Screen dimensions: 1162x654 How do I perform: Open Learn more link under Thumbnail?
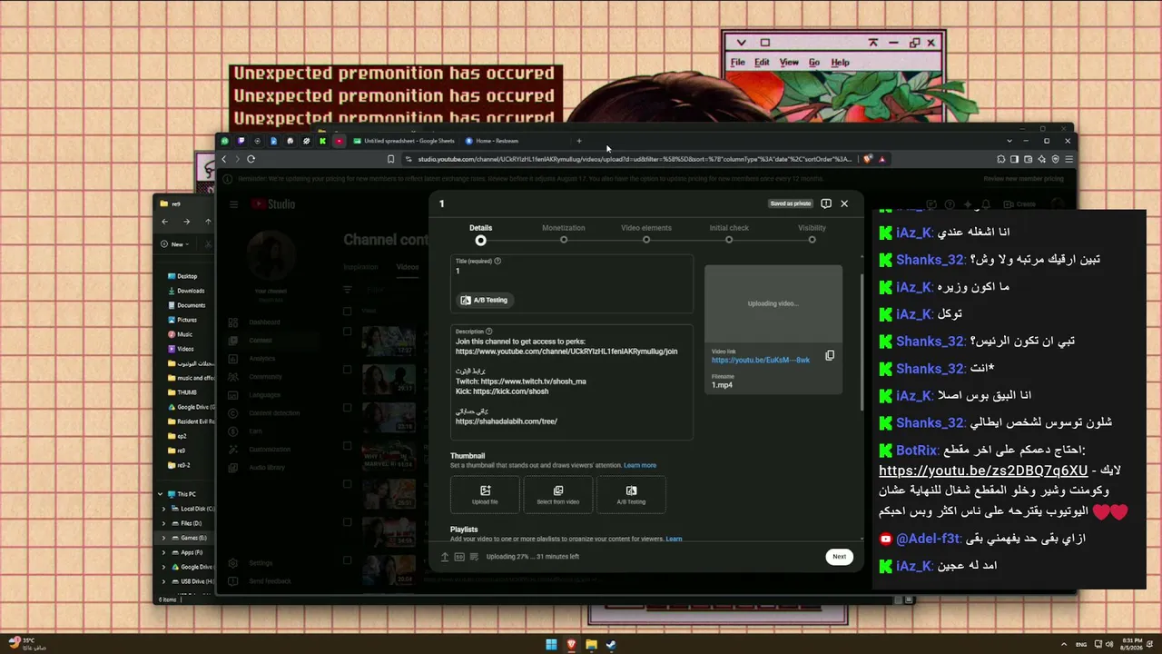click(x=640, y=465)
